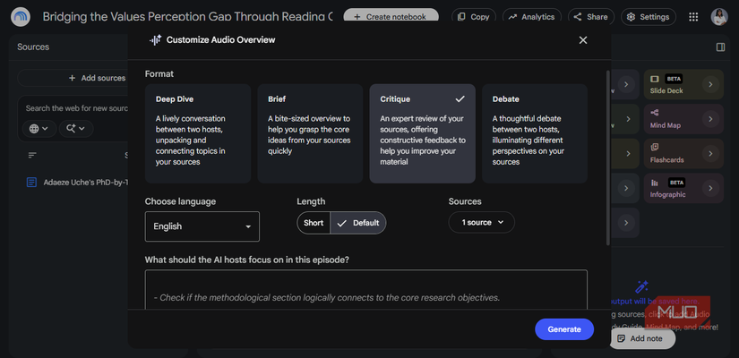Collapse the Studio panel icon

pyautogui.click(x=720, y=47)
